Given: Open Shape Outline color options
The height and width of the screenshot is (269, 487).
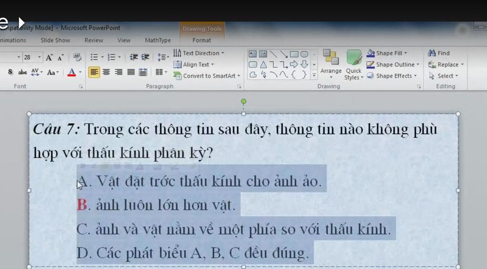Looking at the screenshot, I should point(393,65).
